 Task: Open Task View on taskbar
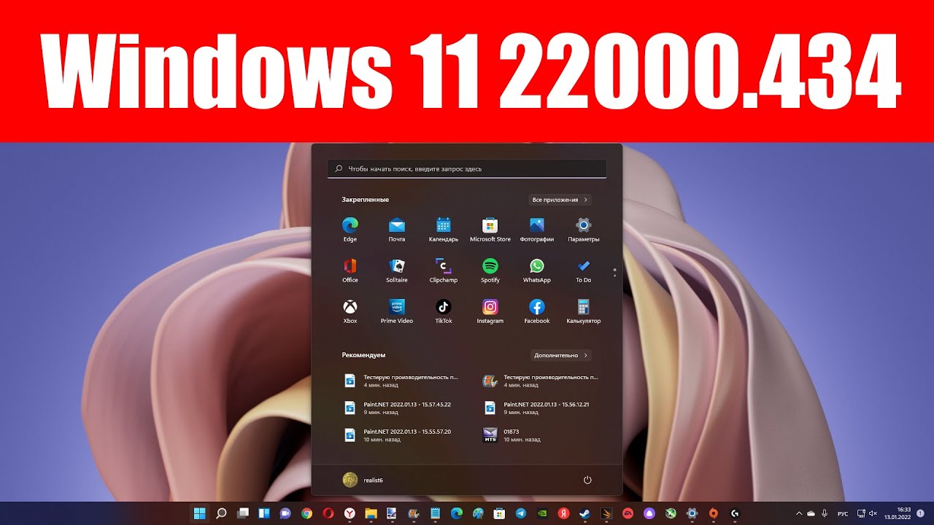tap(243, 513)
